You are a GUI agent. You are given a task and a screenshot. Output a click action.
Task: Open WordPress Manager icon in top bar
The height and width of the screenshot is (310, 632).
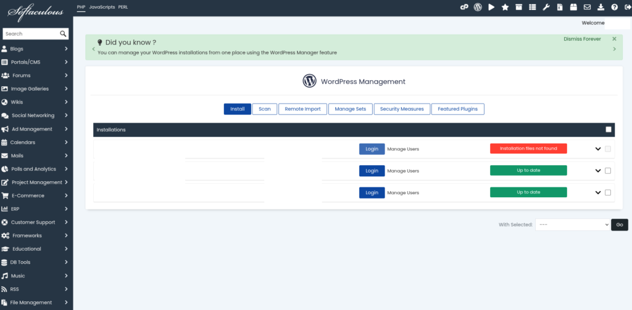point(478,7)
